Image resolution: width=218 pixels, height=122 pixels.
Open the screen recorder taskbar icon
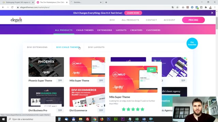(151, 119)
